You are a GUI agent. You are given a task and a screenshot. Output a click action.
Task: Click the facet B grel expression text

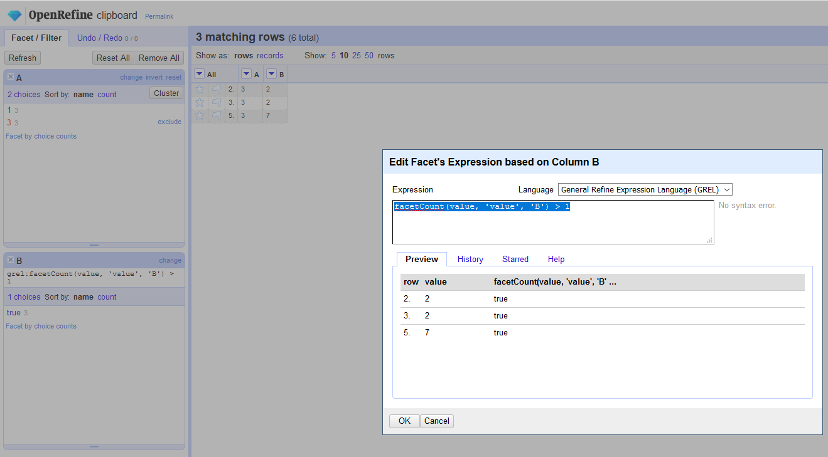click(x=91, y=278)
